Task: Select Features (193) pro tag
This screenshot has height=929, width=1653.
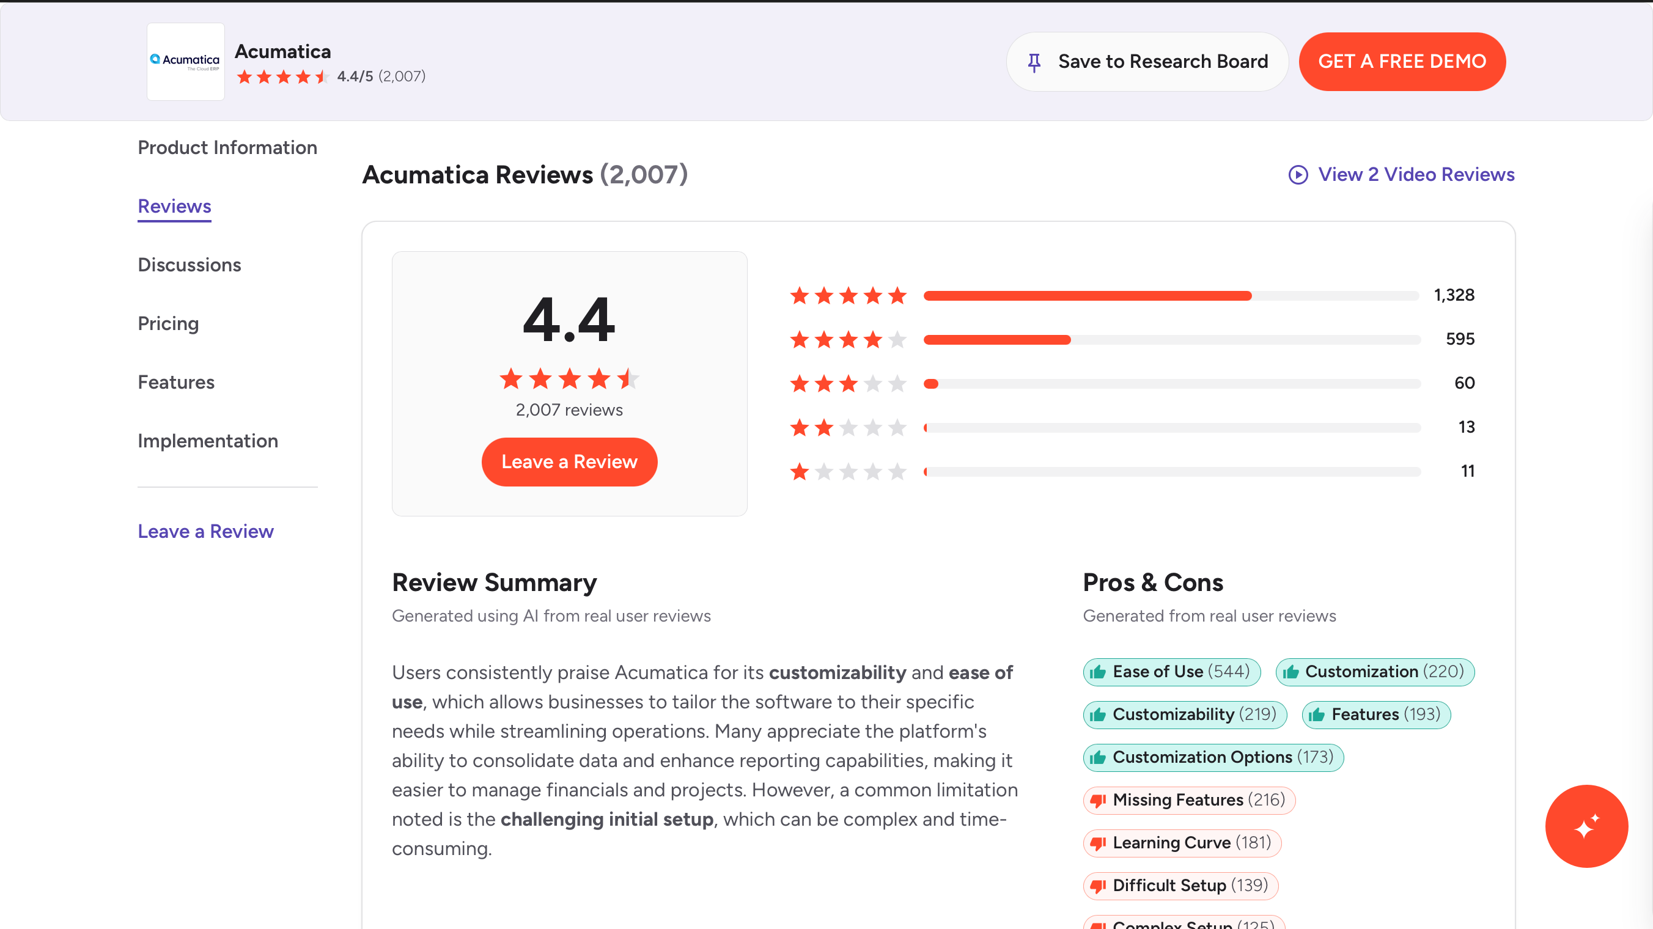Action: [x=1377, y=714]
